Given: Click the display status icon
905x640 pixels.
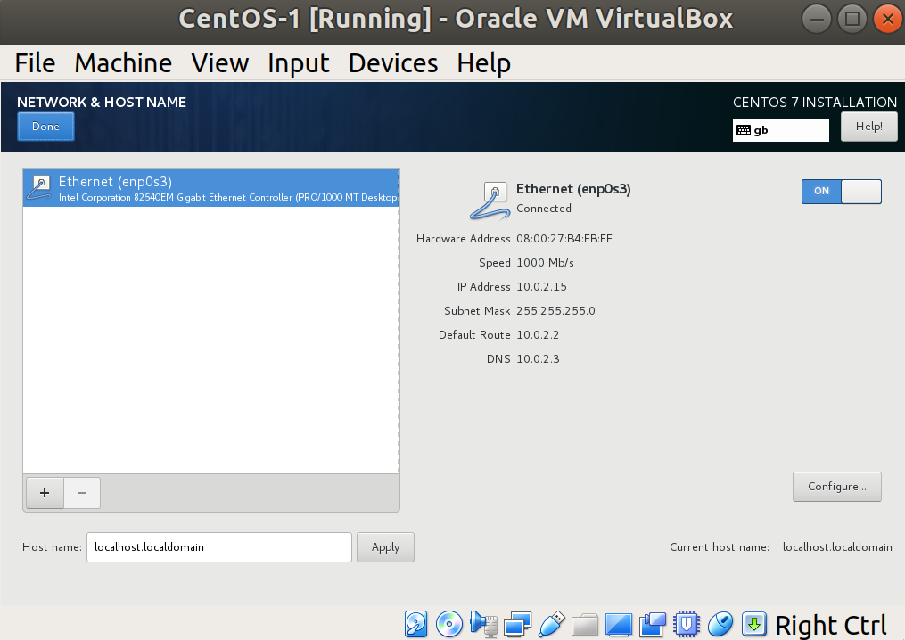Looking at the screenshot, I should [619, 625].
